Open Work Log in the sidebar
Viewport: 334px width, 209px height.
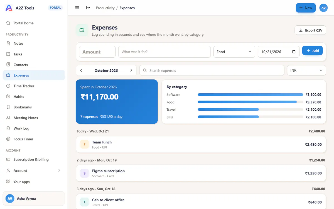pyautogui.click(x=34, y=128)
